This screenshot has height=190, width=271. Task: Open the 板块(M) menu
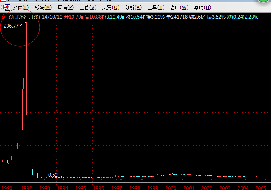pyautogui.click(x=43, y=7)
